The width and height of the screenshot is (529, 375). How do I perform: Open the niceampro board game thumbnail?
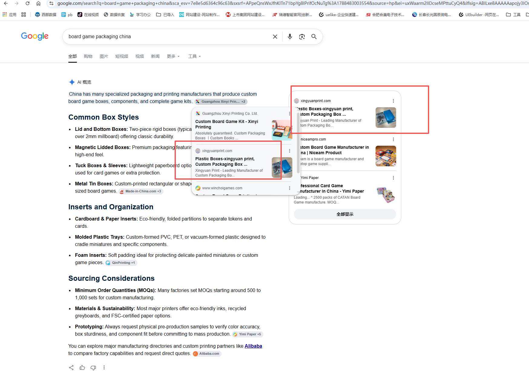pyautogui.click(x=386, y=156)
